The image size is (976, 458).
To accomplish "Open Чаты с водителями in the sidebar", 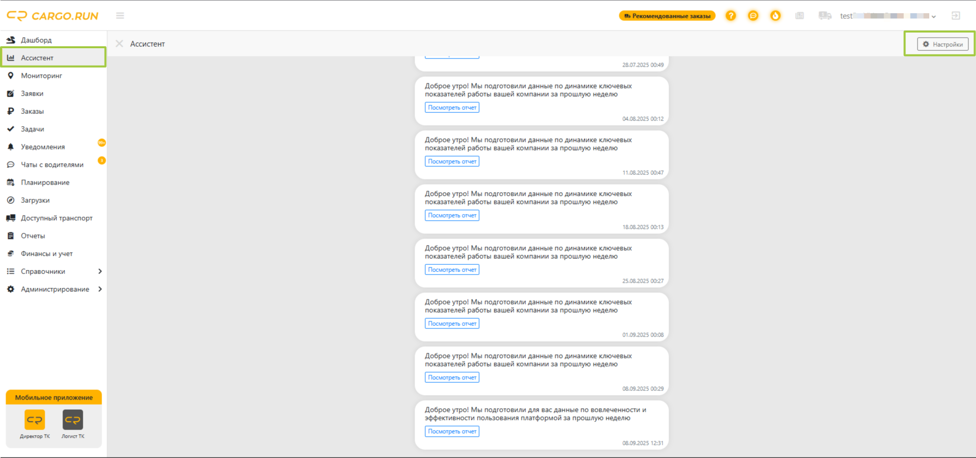I will point(53,165).
